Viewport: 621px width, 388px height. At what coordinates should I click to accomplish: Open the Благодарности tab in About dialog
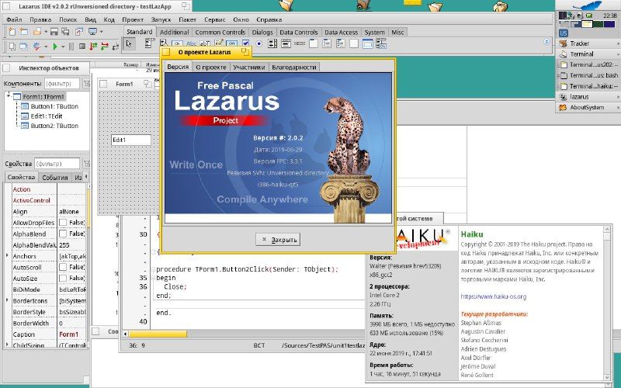click(x=294, y=68)
